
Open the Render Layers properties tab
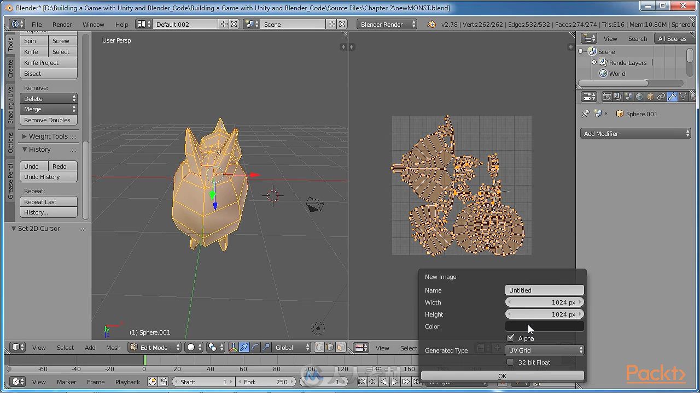(617, 97)
